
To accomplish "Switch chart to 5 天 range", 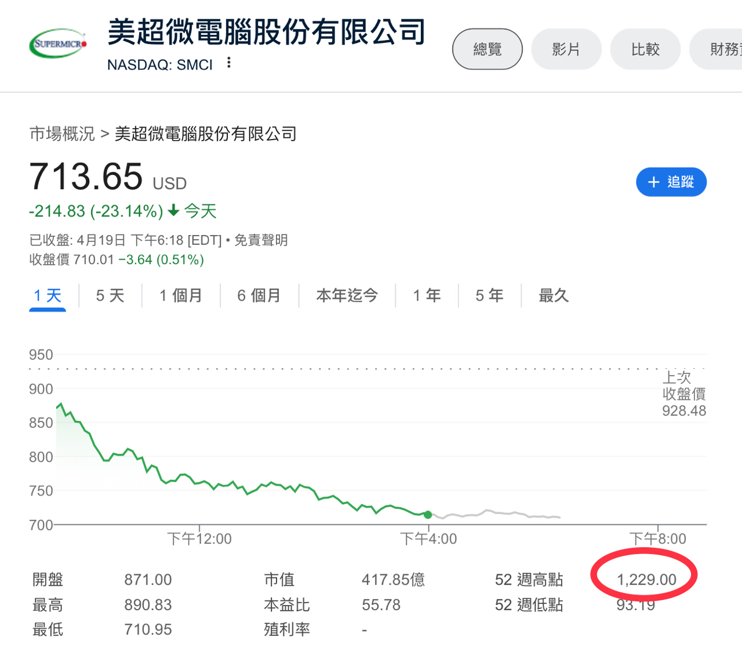I will [x=110, y=296].
